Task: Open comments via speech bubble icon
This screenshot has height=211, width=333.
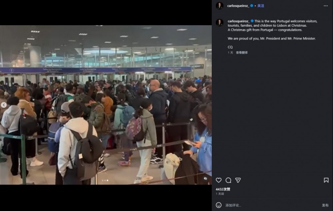Action: [228, 180]
